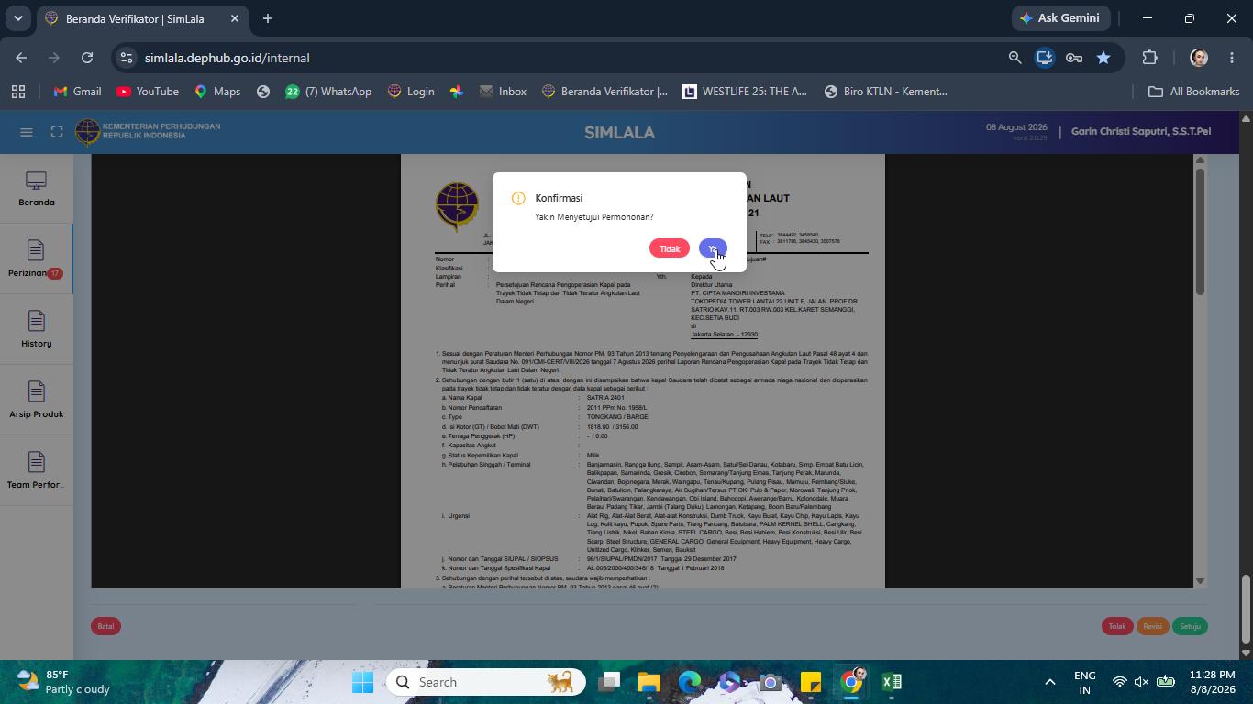
Task: Open History page in sidebar
Action: (x=37, y=330)
